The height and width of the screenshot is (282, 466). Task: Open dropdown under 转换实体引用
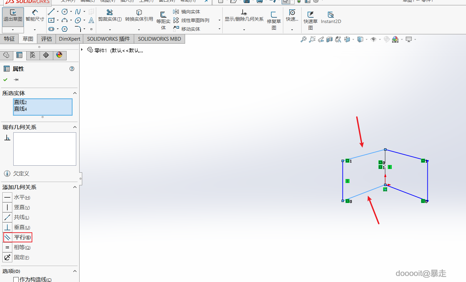pos(139,30)
